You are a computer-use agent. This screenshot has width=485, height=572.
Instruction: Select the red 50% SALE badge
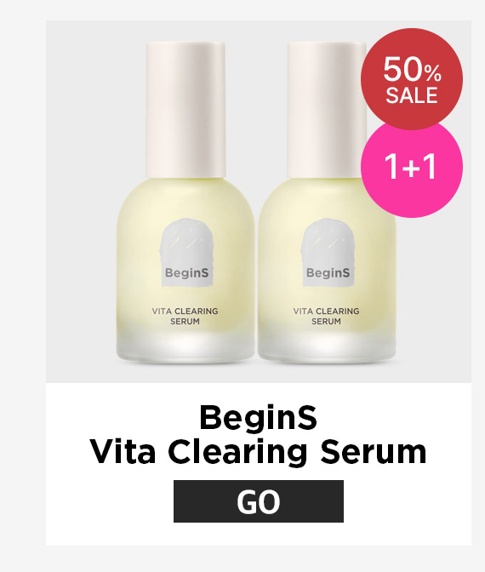[412, 79]
